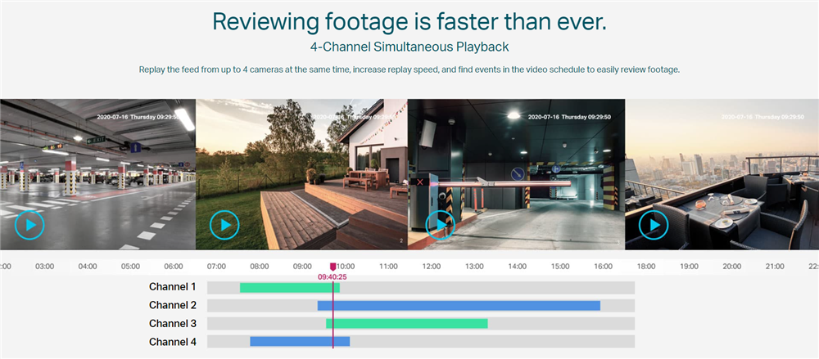Play the garage entrance barrier camera feed
The width and height of the screenshot is (819, 359).
tap(441, 225)
